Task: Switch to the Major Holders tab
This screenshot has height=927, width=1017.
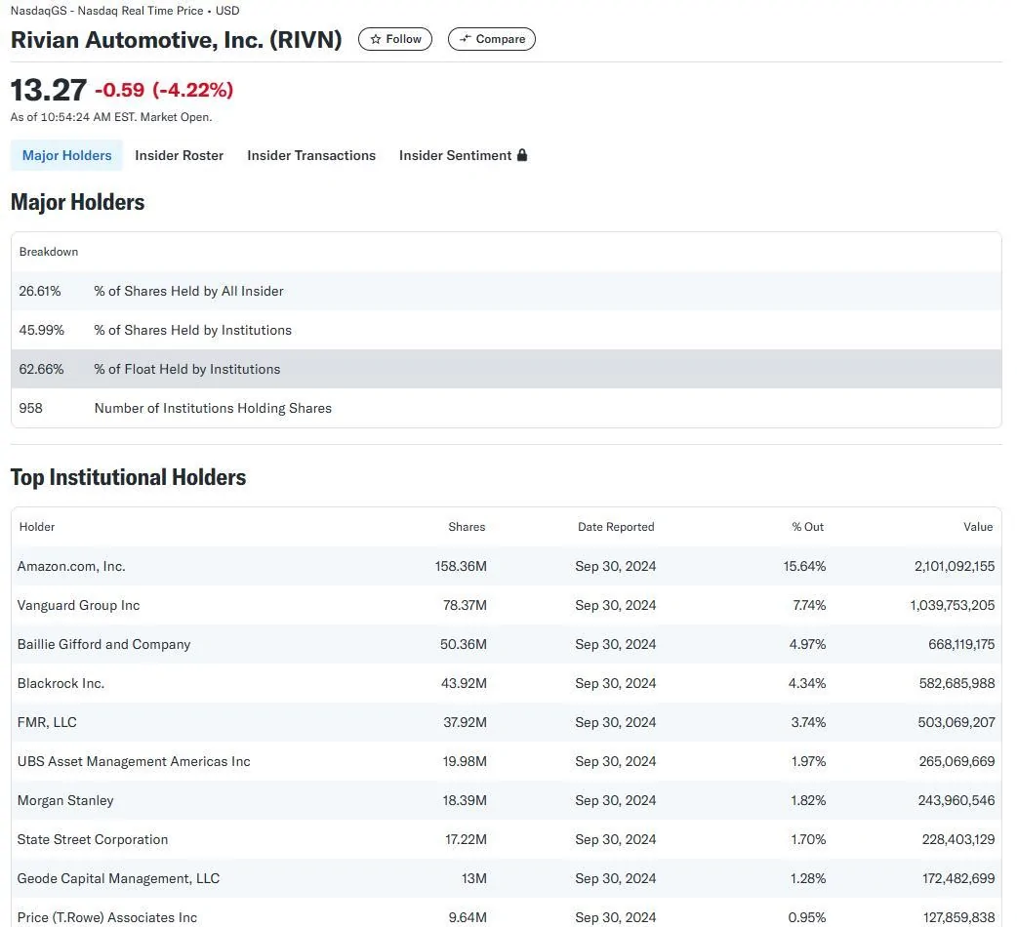Action: [x=66, y=155]
